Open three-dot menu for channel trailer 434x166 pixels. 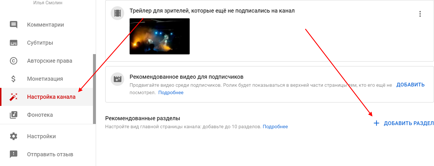(x=420, y=14)
